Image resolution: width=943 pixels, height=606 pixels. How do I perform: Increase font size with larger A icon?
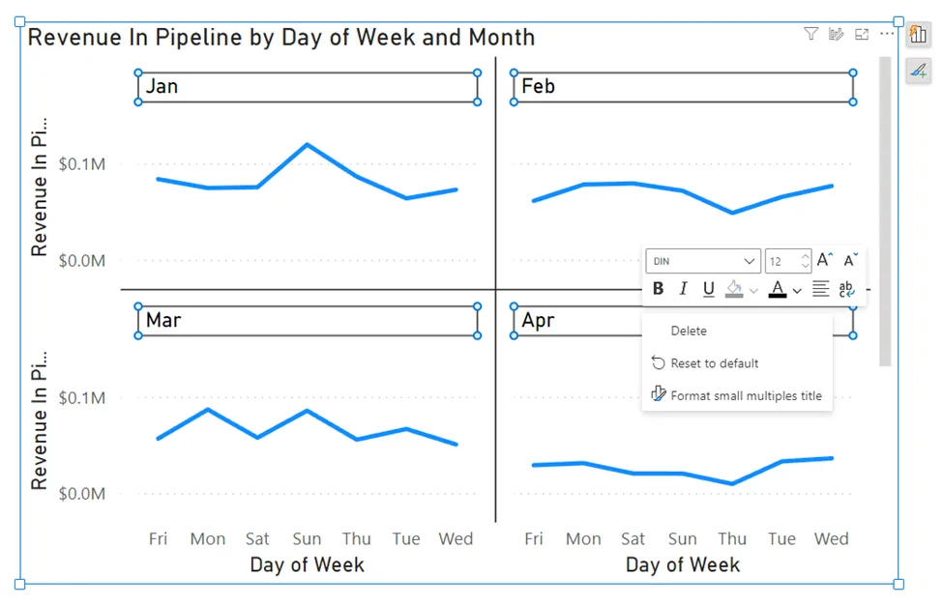[825, 260]
